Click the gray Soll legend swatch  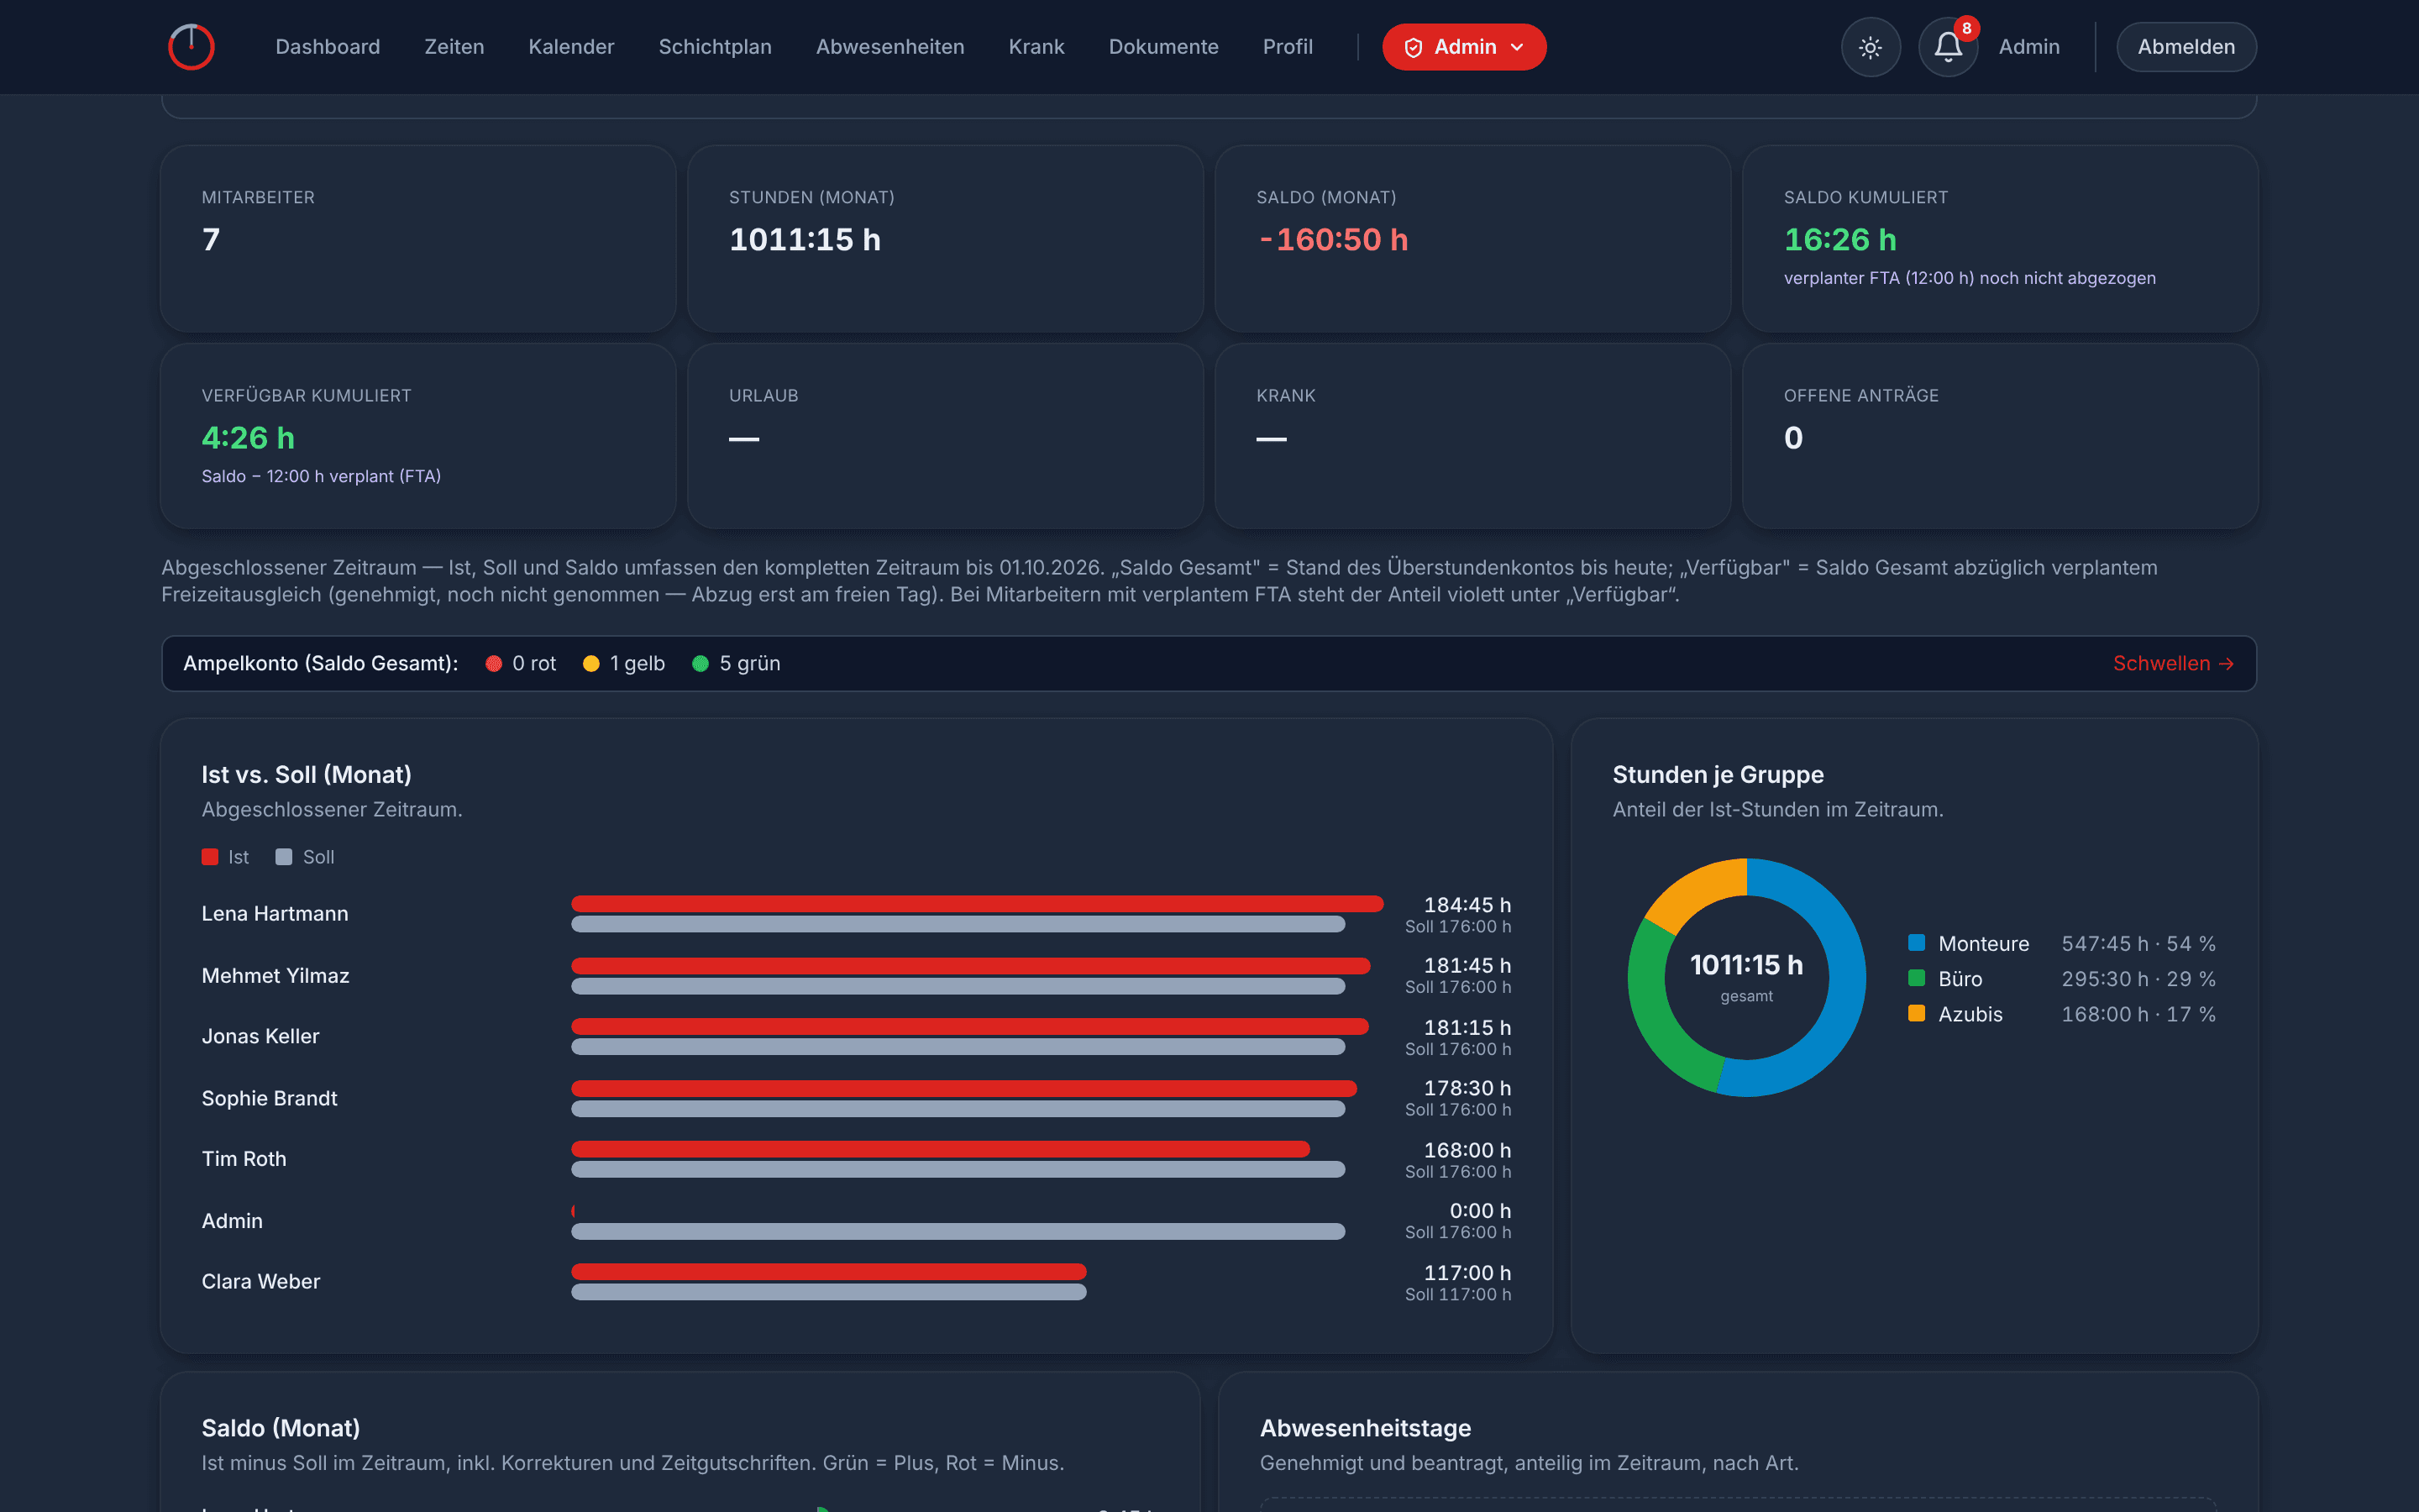click(x=284, y=857)
